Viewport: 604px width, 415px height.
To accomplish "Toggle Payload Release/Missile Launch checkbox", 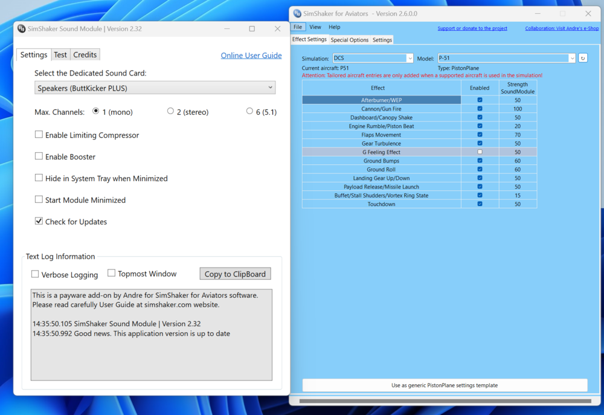I will pos(480,187).
